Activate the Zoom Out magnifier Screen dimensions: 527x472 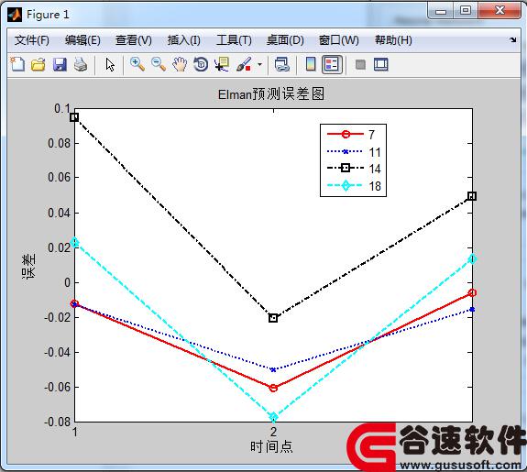point(159,64)
